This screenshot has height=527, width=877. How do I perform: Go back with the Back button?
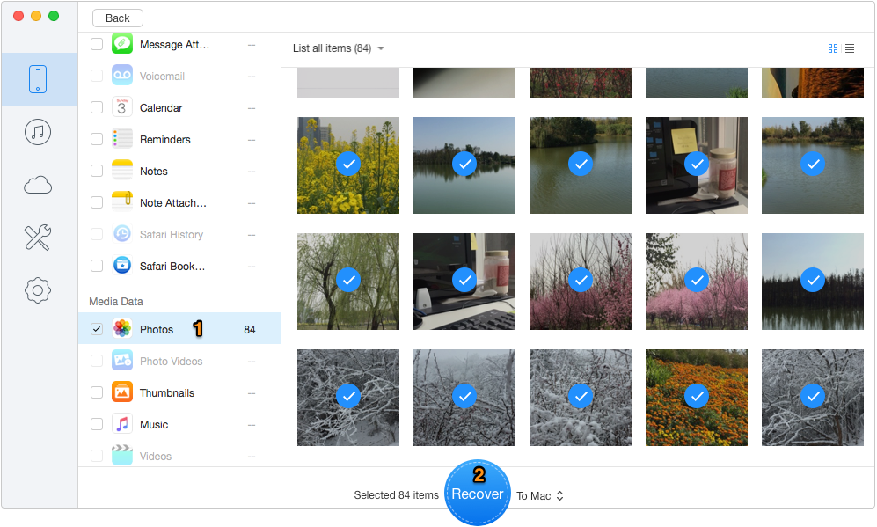[118, 18]
